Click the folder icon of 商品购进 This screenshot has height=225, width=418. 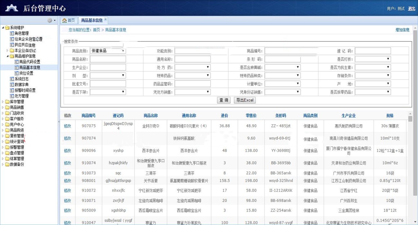(7, 130)
